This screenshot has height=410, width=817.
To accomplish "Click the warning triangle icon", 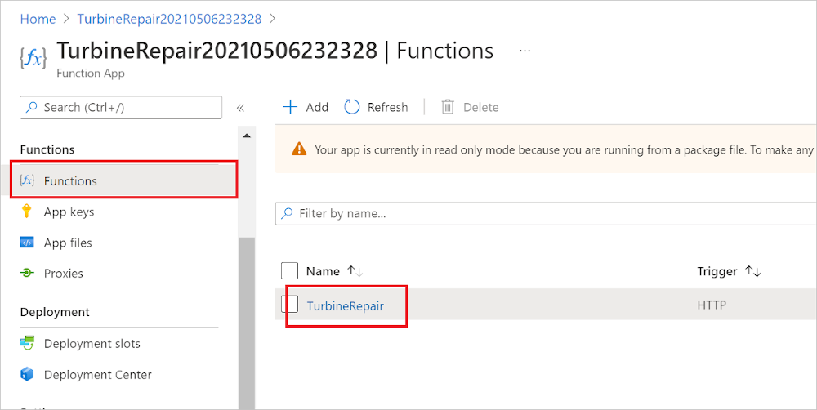I will click(x=299, y=149).
